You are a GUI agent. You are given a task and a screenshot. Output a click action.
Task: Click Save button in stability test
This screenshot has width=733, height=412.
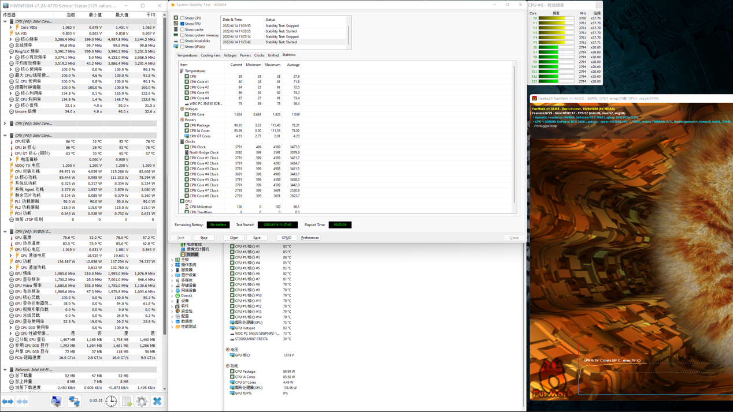[257, 238]
